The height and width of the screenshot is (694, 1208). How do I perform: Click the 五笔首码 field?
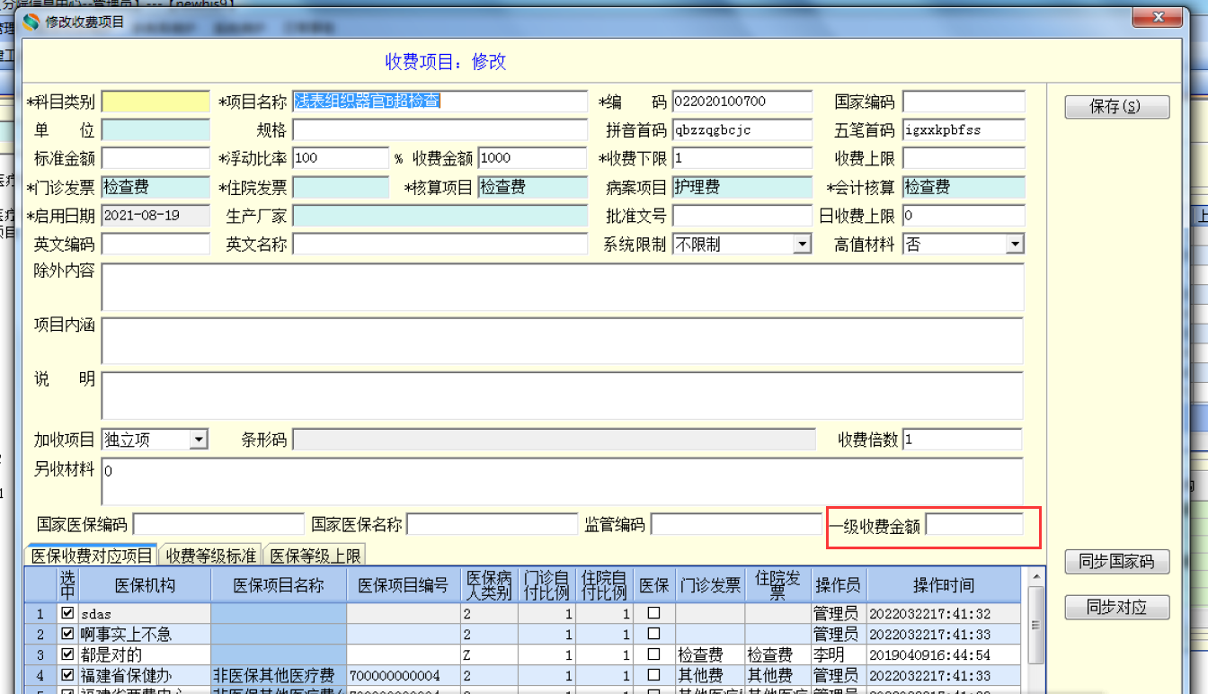pyautogui.click(x=964, y=130)
